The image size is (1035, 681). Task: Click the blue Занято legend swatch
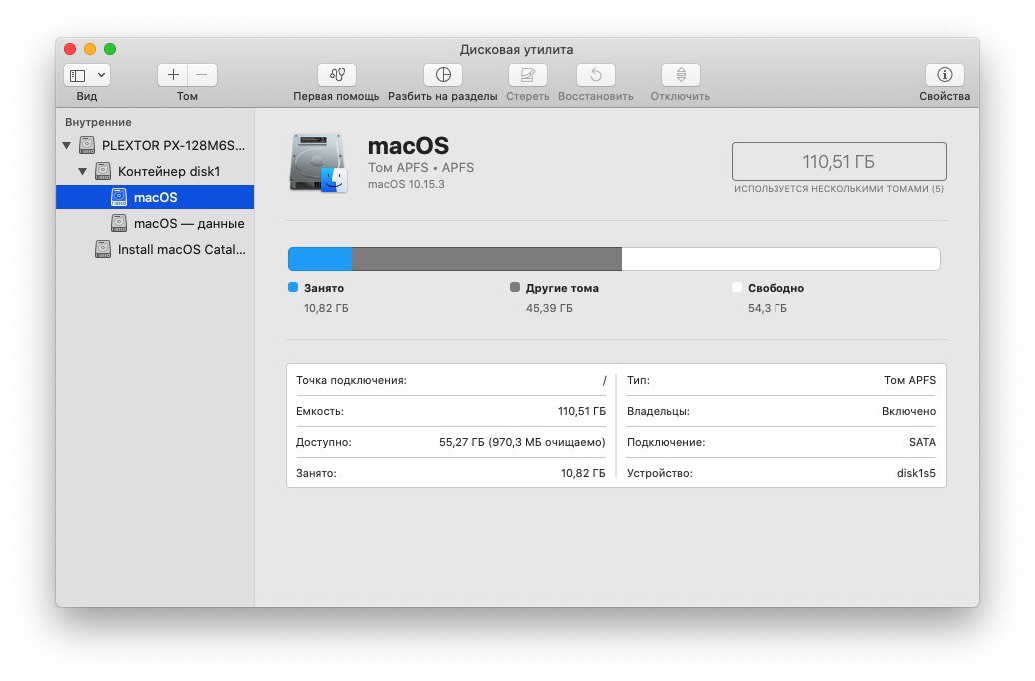click(293, 287)
